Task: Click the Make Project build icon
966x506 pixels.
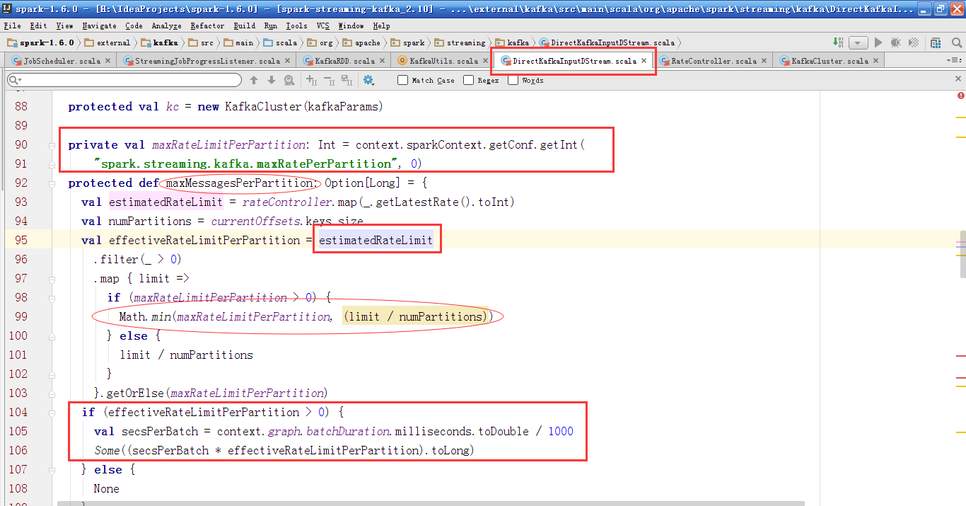Action: click(837, 42)
